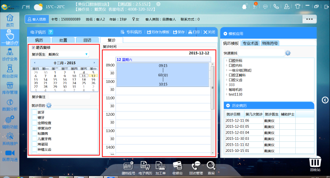Click the 打印 print button
The height and width of the screenshot is (178, 330).
(x=194, y=32)
